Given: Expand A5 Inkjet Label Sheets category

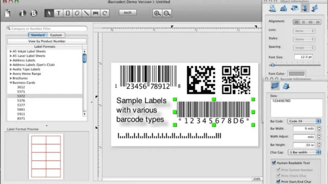Looking at the screenshot, I should point(11,51).
